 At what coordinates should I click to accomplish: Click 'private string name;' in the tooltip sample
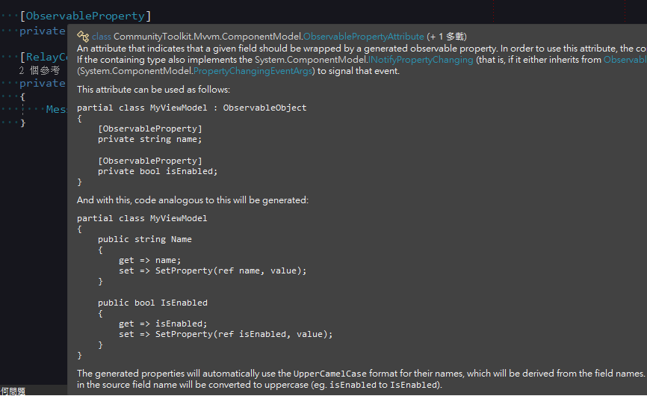coord(149,140)
